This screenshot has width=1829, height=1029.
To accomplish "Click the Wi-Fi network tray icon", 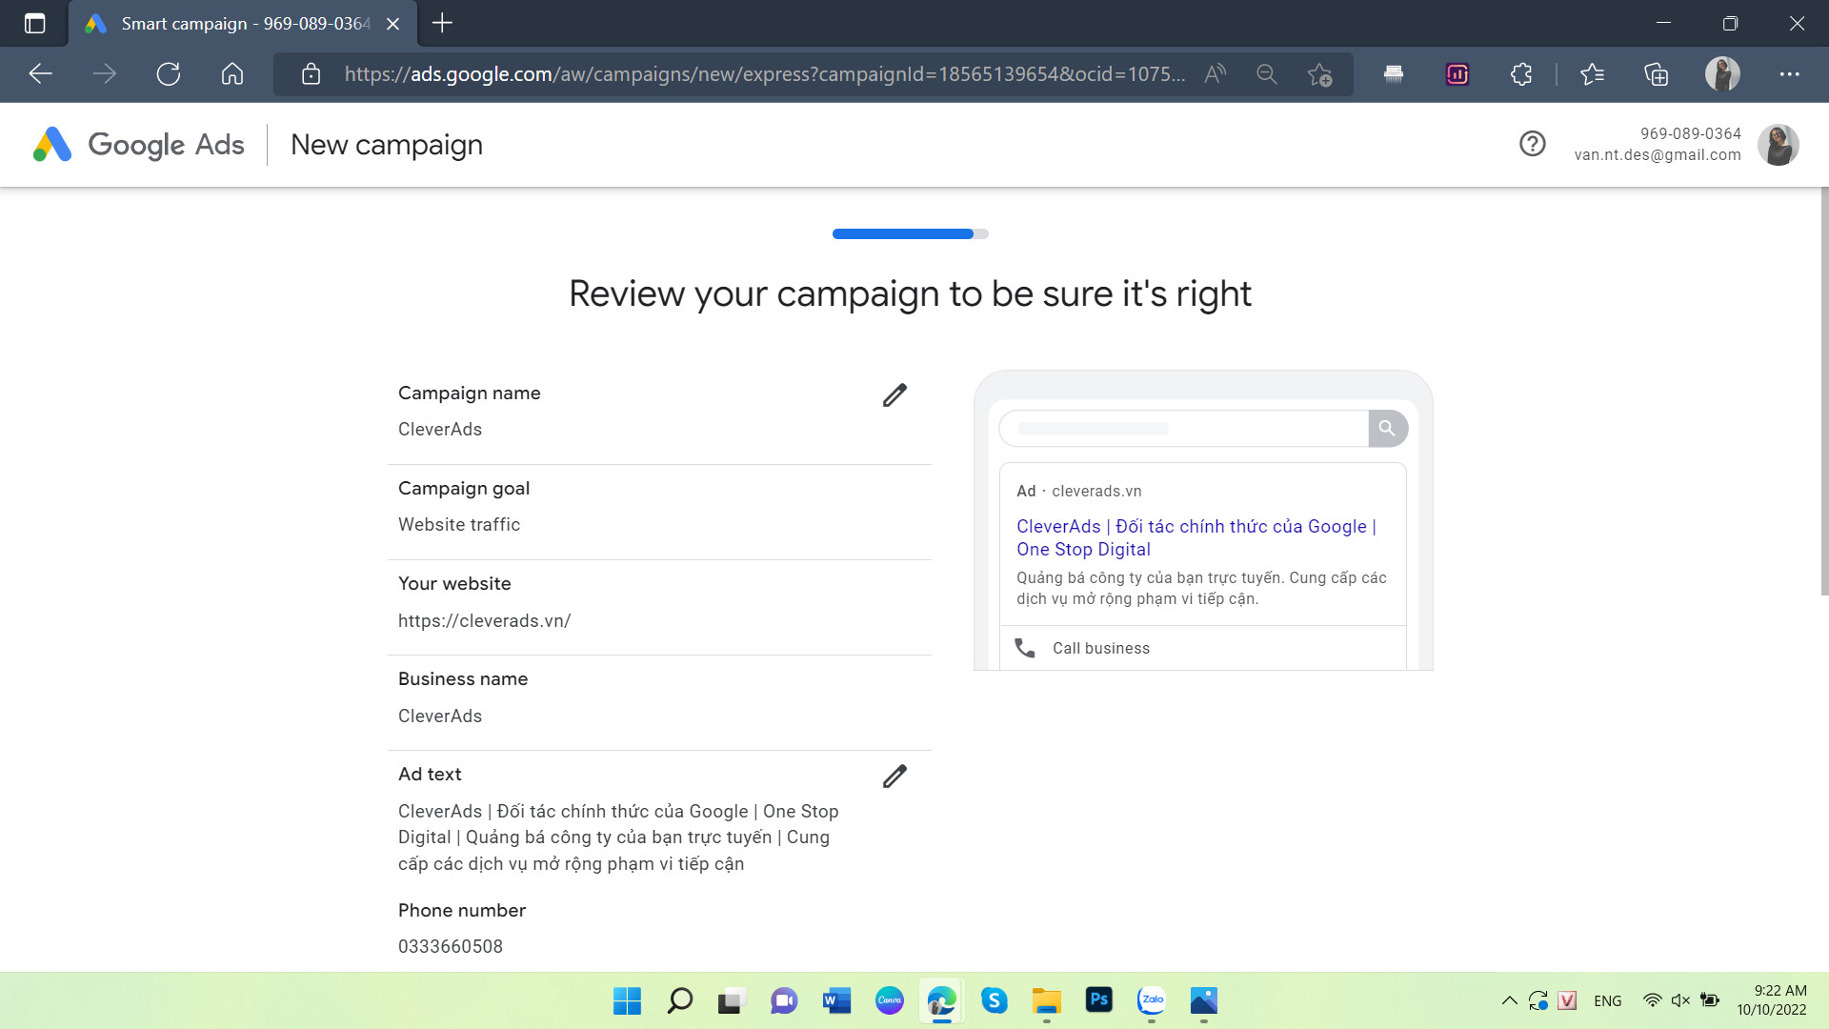I will [1653, 1000].
